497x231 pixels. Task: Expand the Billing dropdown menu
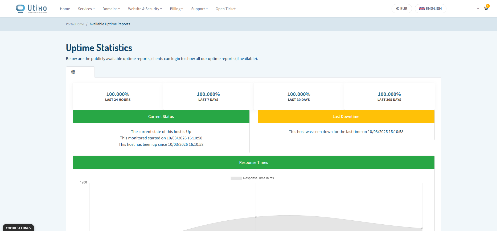coord(176,9)
